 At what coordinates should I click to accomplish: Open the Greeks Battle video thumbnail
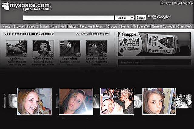tap(96, 48)
